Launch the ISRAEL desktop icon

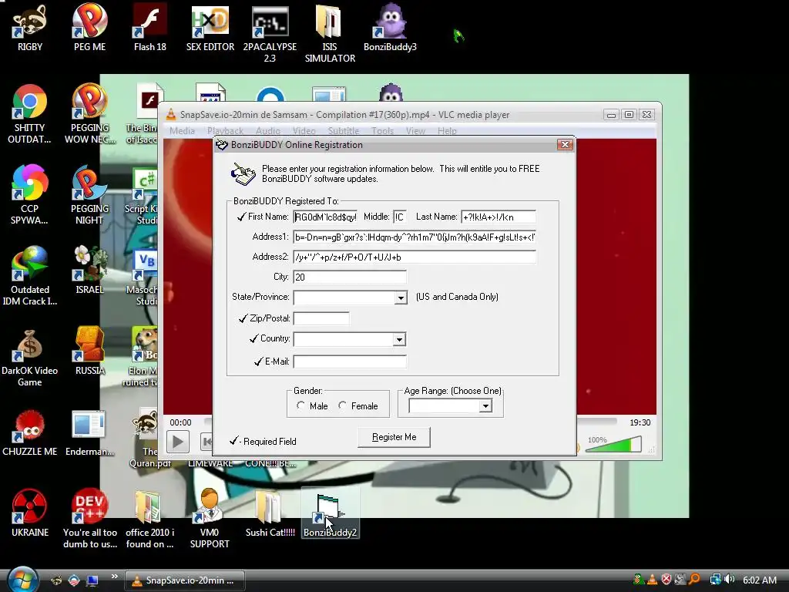[89, 271]
